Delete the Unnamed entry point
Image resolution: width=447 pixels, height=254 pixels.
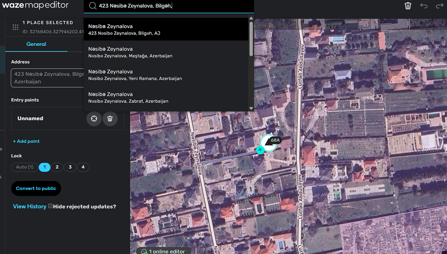(x=110, y=119)
